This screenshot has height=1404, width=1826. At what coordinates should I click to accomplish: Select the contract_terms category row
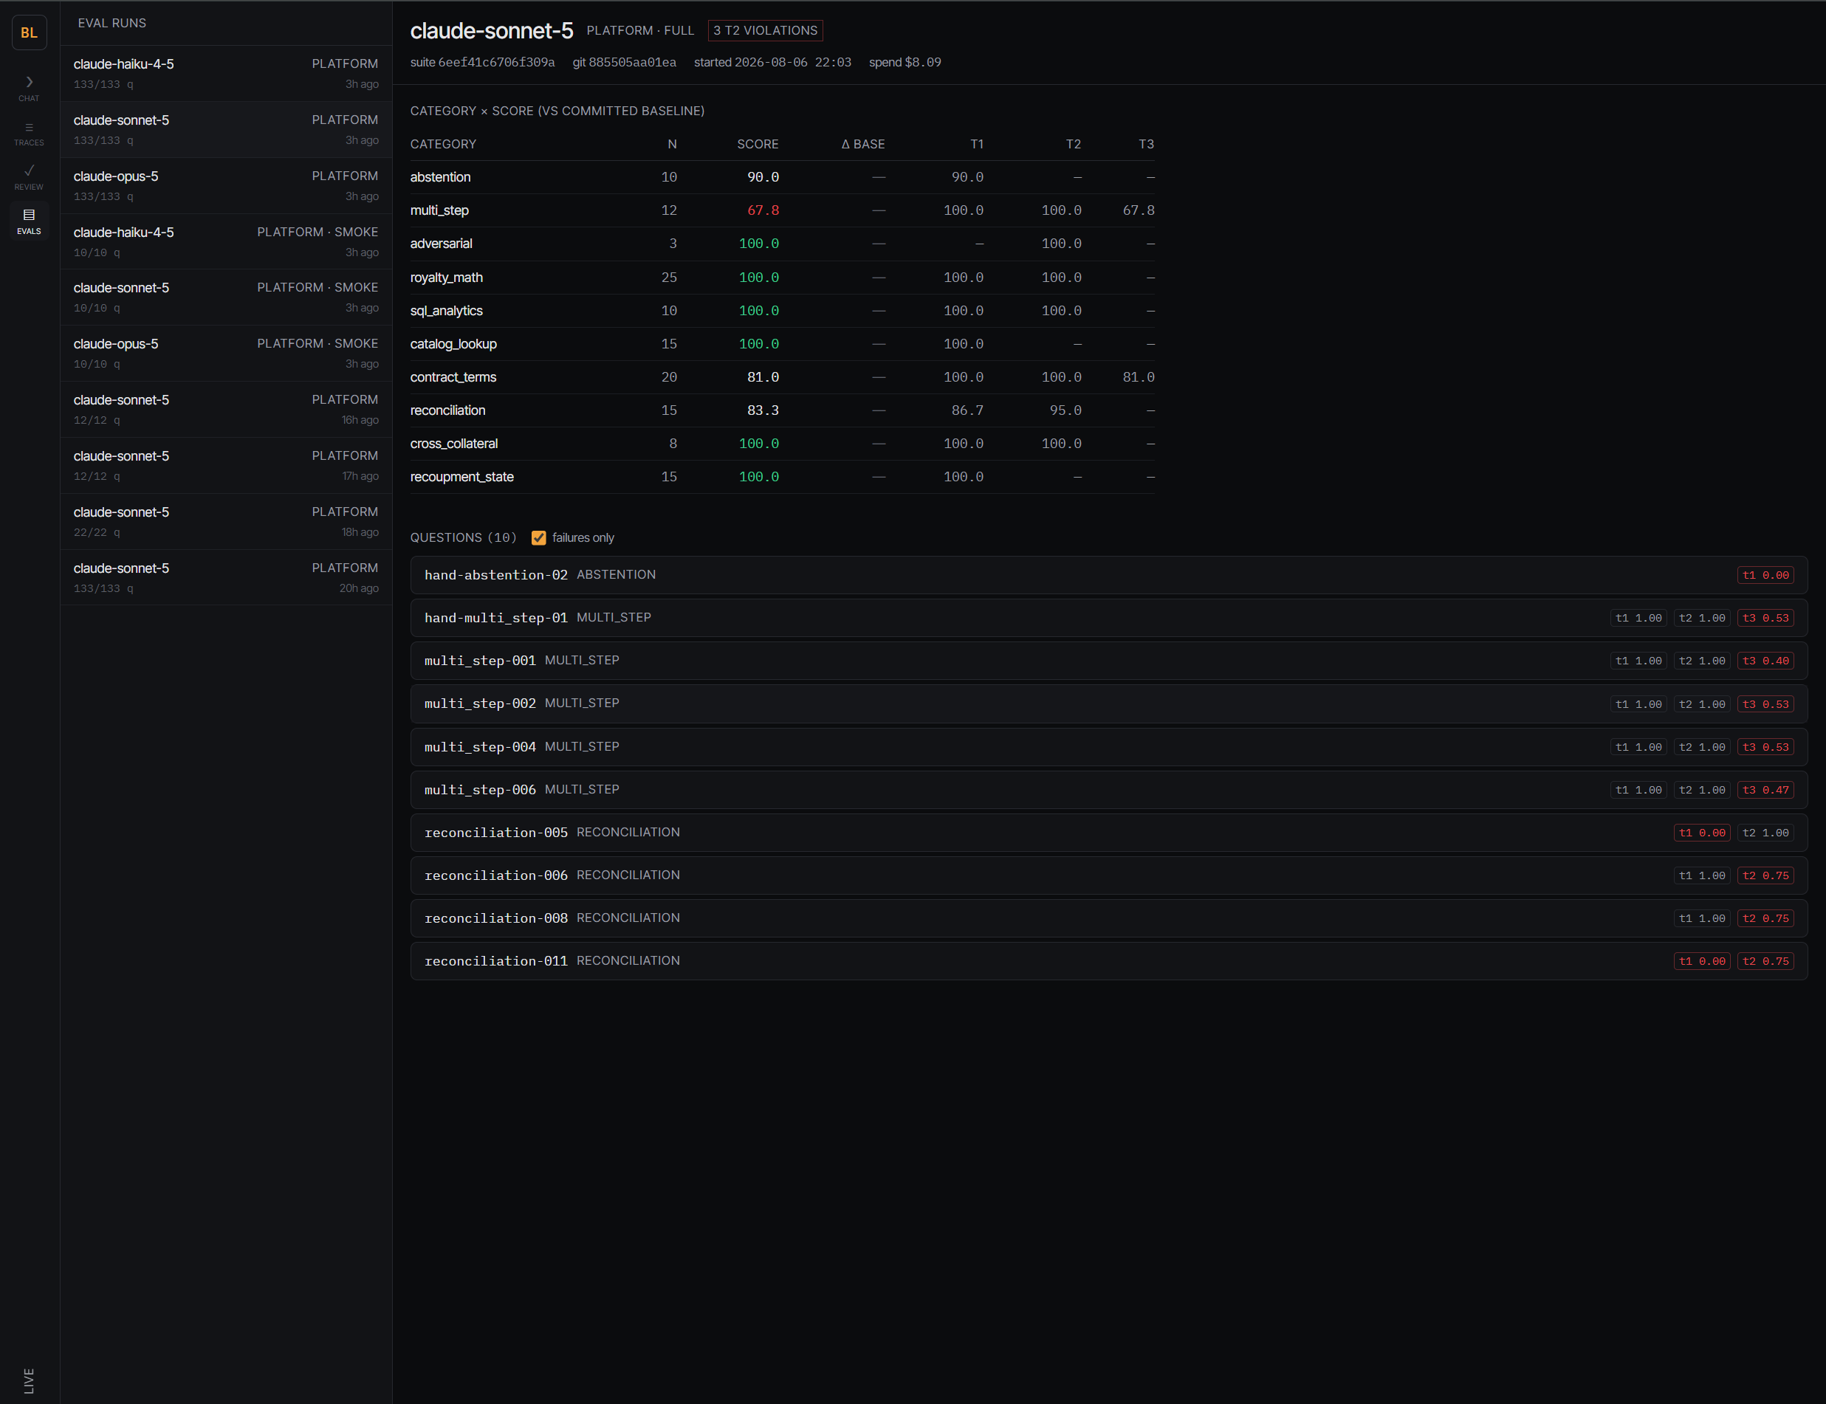pos(782,377)
